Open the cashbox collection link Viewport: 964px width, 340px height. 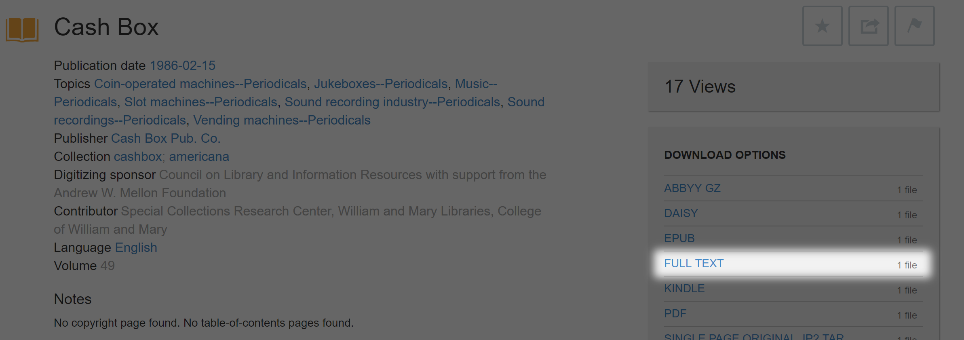click(138, 156)
